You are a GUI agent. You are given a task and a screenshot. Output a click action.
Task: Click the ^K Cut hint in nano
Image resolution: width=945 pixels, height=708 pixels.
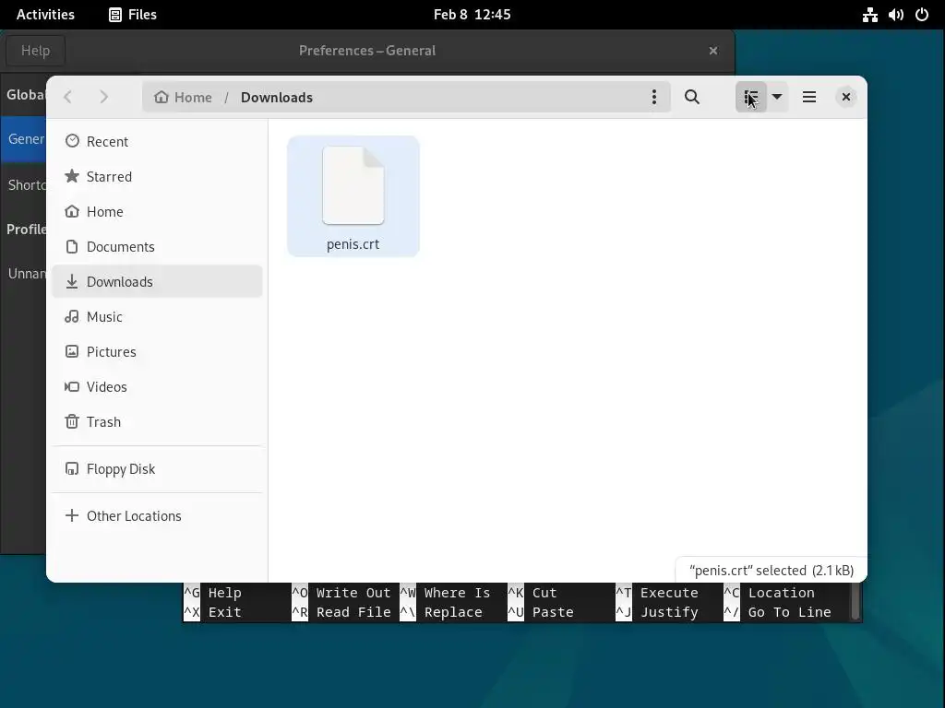(x=532, y=593)
